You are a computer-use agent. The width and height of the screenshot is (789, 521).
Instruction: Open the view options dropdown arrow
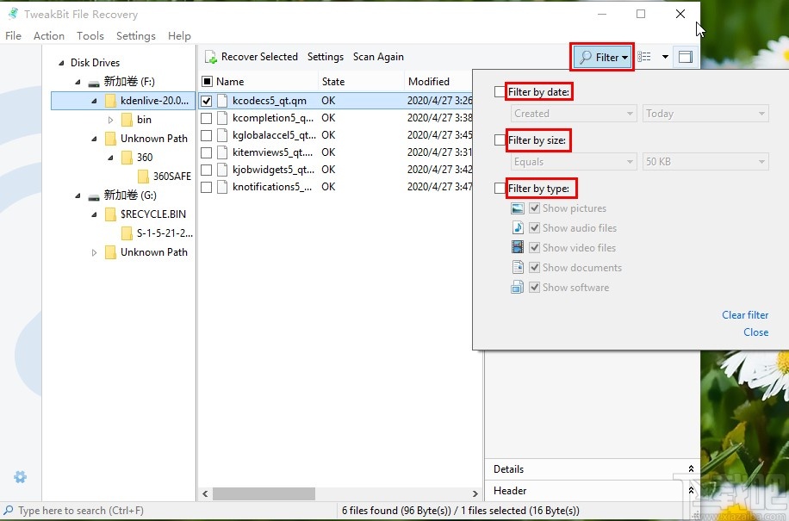coord(665,57)
